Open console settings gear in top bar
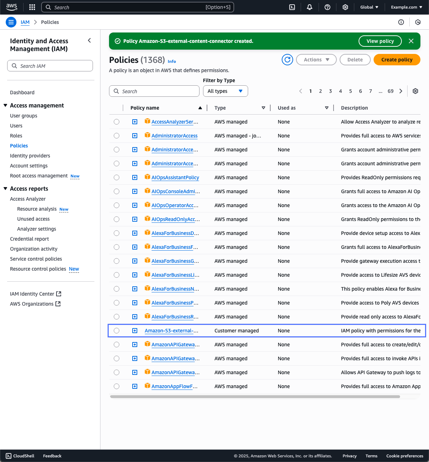 tap(345, 7)
